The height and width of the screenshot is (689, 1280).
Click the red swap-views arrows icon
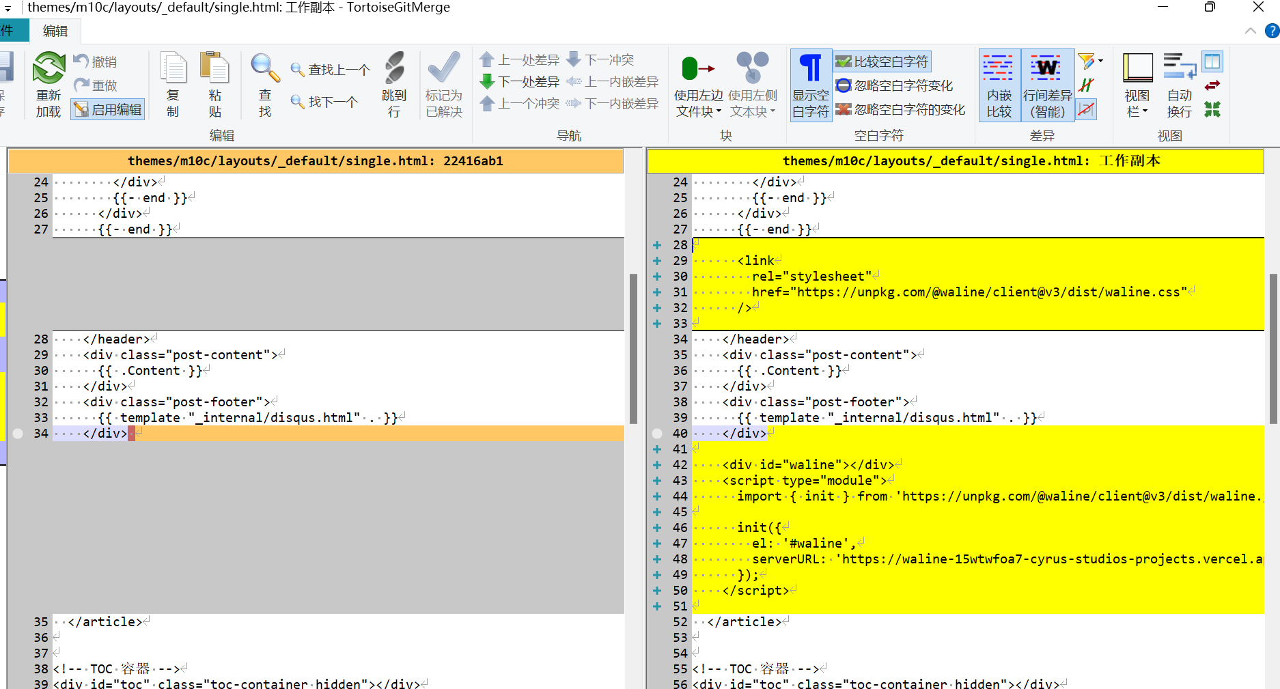point(1212,85)
